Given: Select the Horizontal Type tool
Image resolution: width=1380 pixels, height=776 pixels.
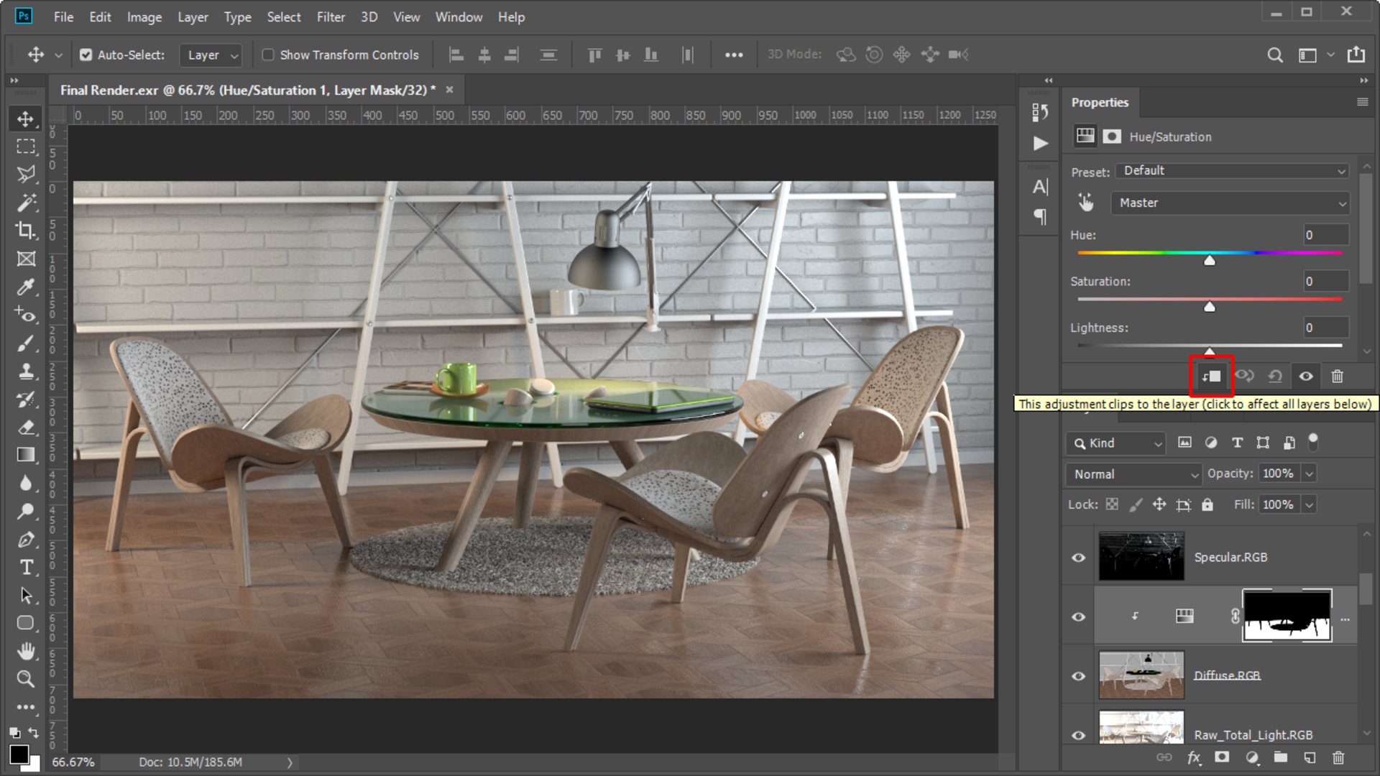Looking at the screenshot, I should 26,567.
